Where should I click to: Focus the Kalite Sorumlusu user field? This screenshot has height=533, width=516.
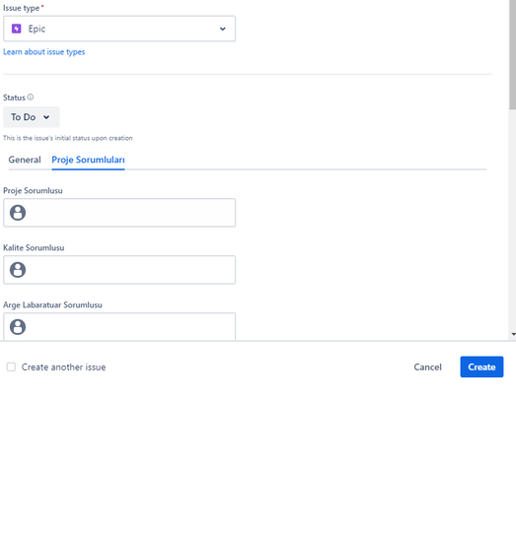click(119, 270)
